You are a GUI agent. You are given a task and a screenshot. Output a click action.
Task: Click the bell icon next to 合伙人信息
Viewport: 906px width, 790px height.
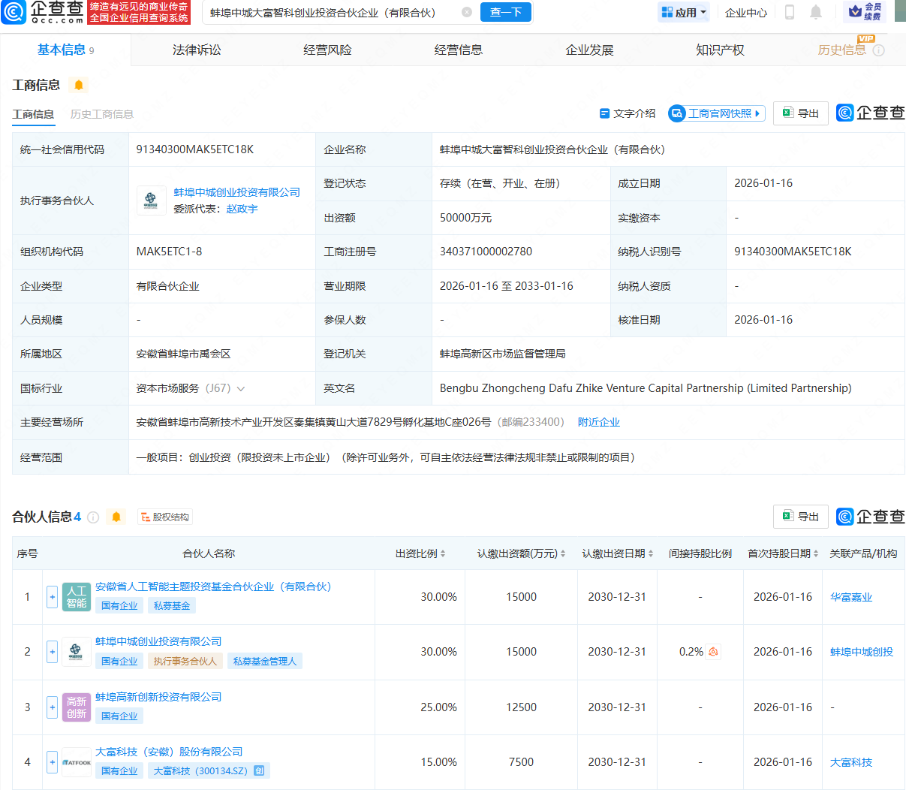116,517
